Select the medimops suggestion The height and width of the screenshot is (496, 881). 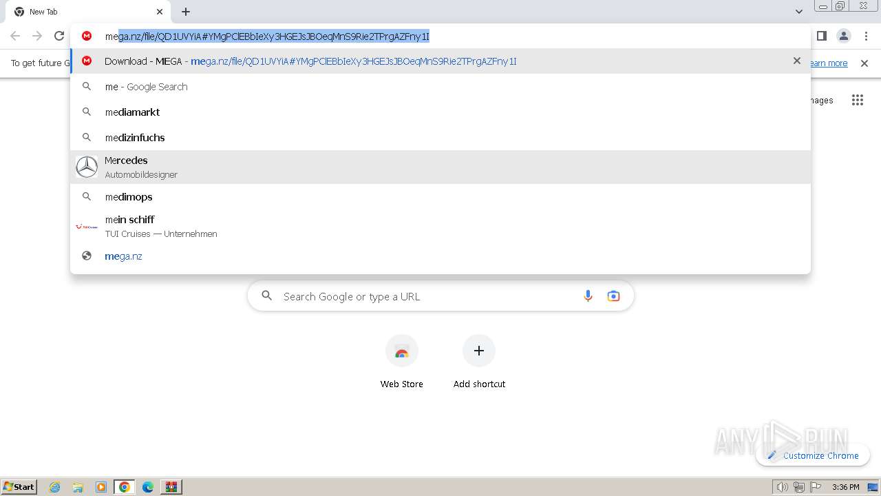pos(440,196)
